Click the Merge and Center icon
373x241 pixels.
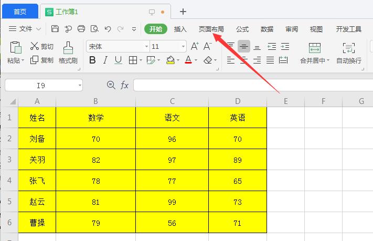pyautogui.click(x=314, y=48)
